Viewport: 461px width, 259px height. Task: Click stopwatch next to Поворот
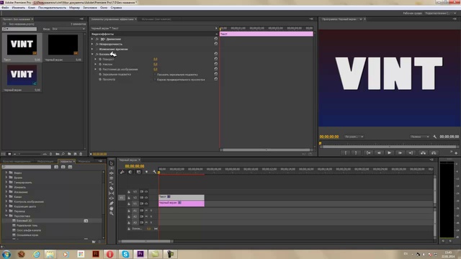coord(100,59)
